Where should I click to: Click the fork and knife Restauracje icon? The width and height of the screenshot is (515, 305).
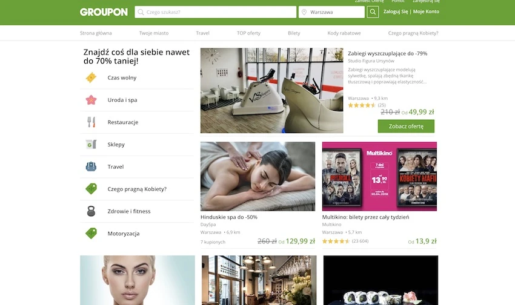point(91,122)
